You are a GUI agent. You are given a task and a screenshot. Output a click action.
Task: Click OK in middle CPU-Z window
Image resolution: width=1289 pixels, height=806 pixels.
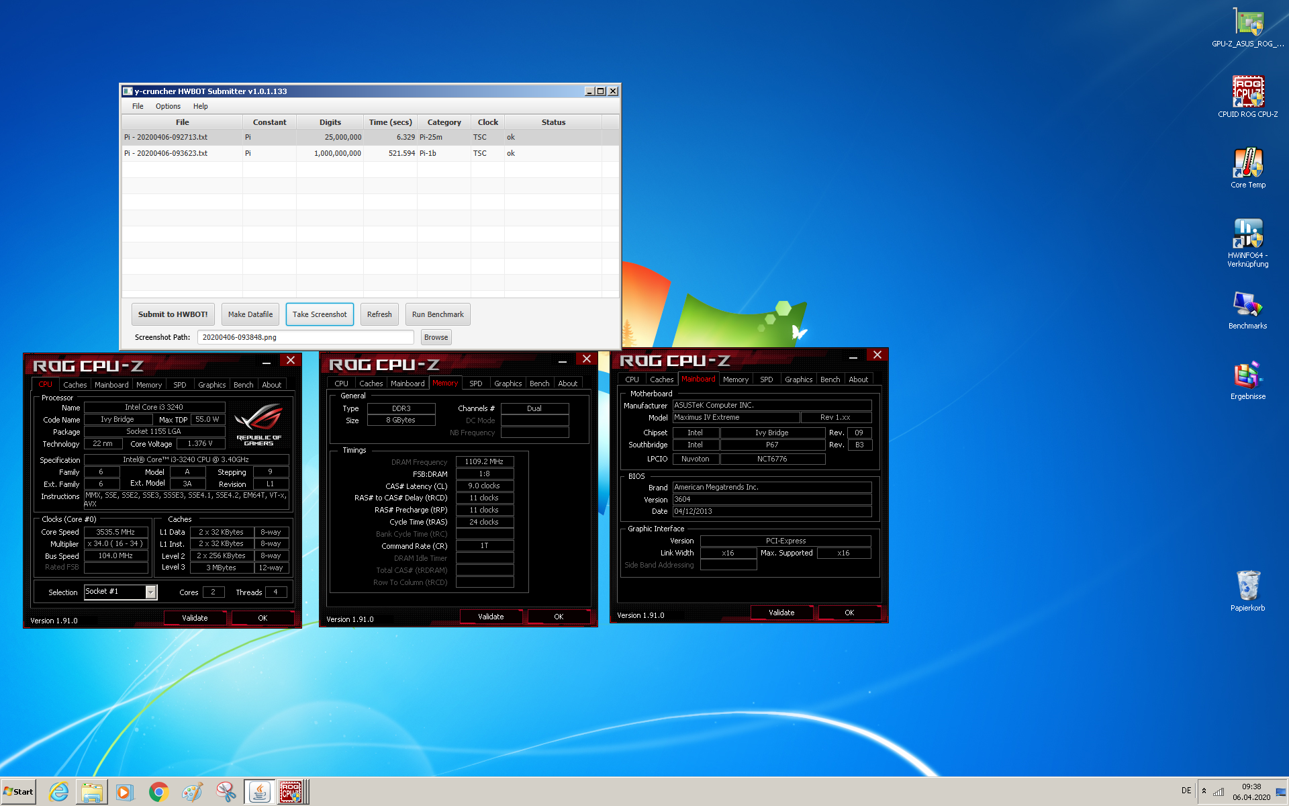pyautogui.click(x=559, y=617)
